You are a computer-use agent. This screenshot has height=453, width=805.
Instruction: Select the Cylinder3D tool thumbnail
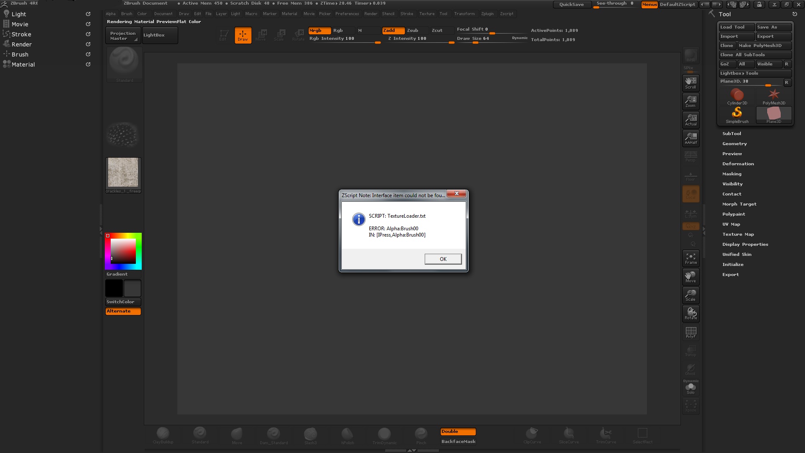tap(737, 96)
